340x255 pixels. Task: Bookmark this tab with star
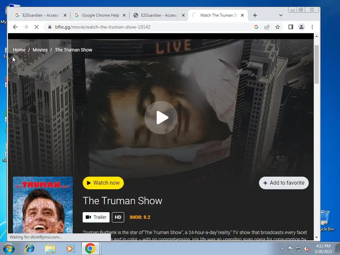pos(278,27)
